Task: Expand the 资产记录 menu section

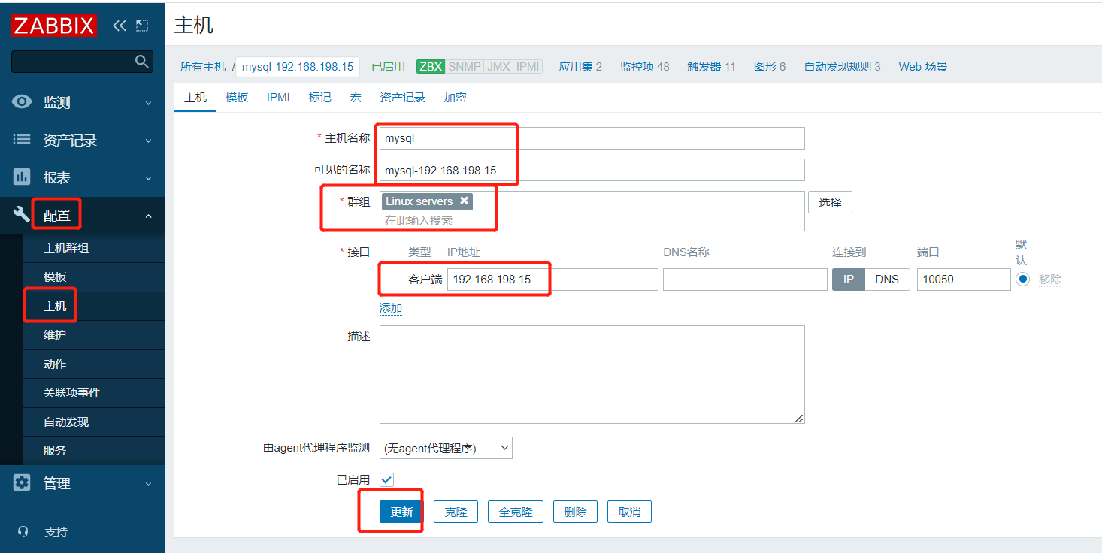Action: click(148, 141)
